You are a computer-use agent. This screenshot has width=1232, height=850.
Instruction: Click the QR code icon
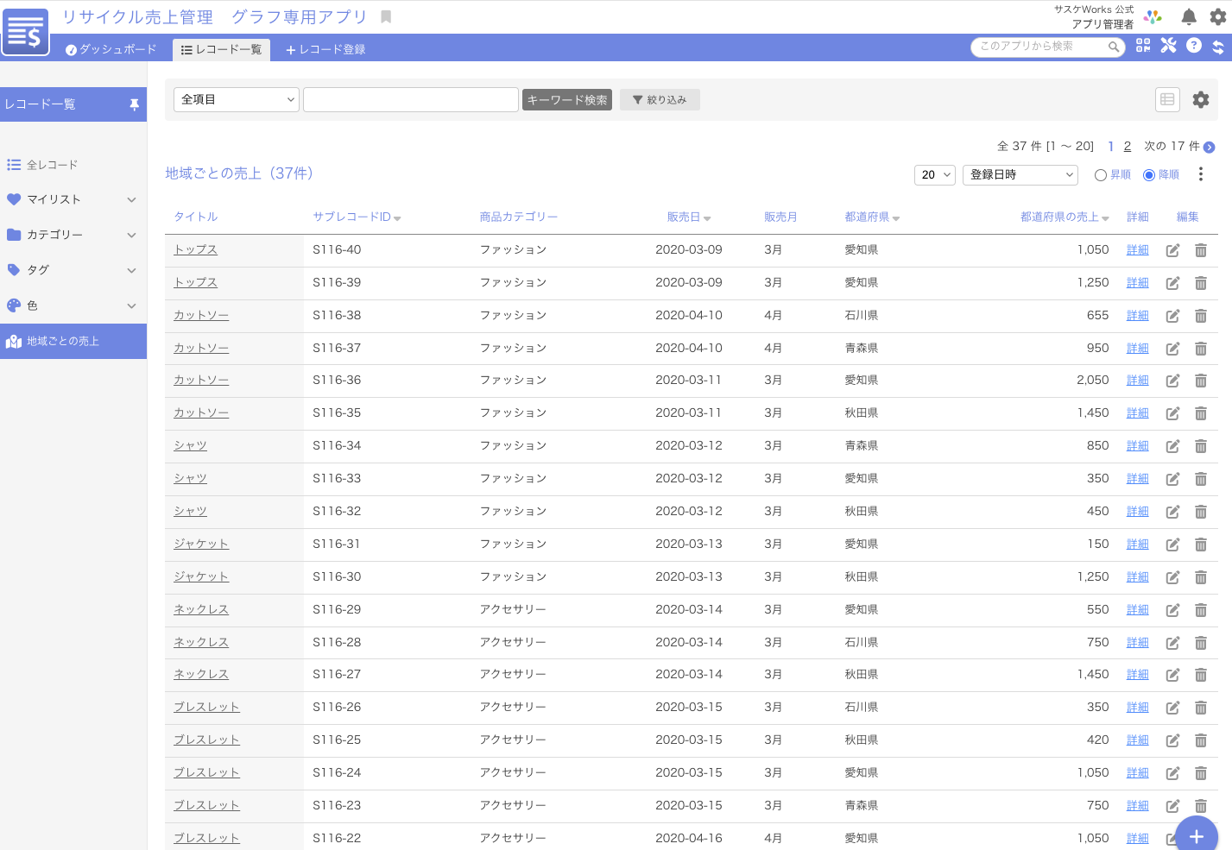[1143, 46]
